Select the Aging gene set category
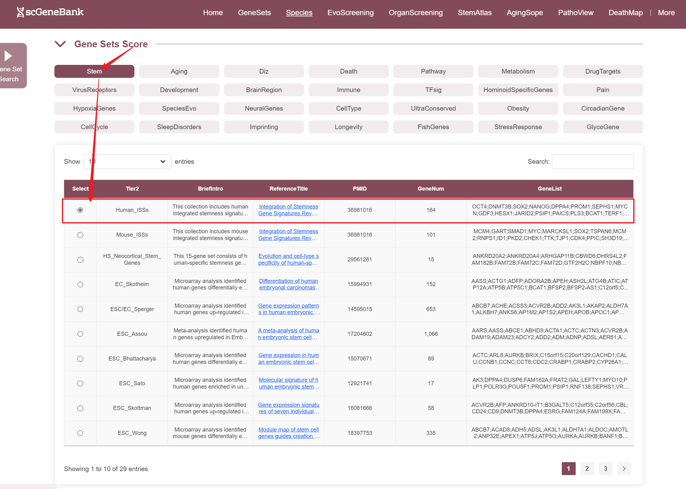Viewport: 686px width, 489px height. [179, 71]
